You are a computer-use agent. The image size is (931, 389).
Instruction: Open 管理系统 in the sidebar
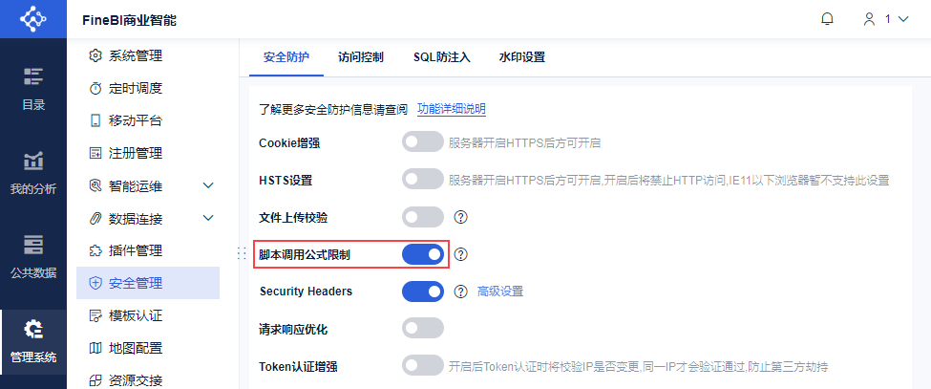(x=33, y=341)
